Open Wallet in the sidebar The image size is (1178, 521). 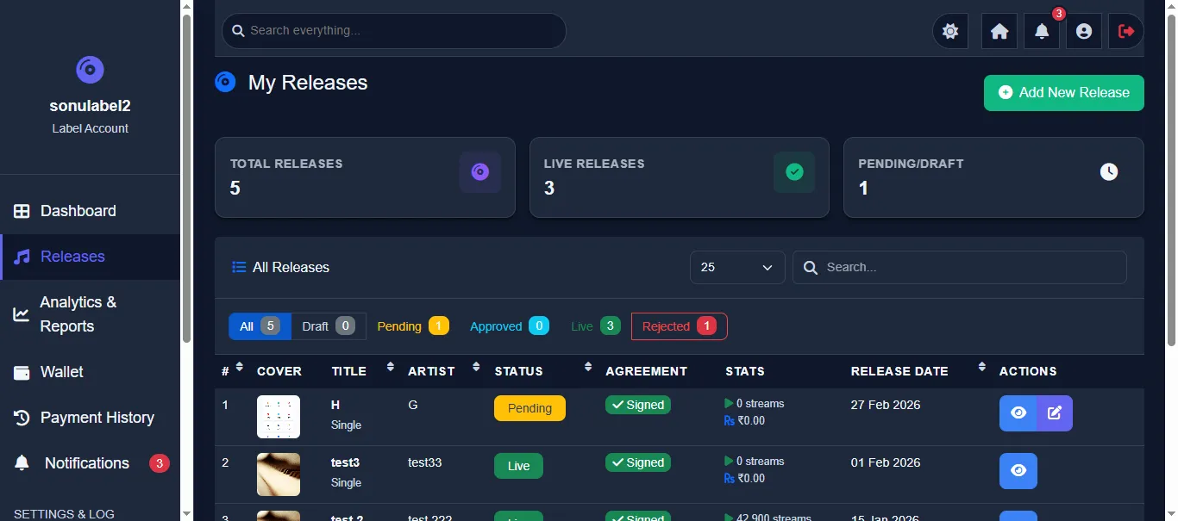(90, 372)
